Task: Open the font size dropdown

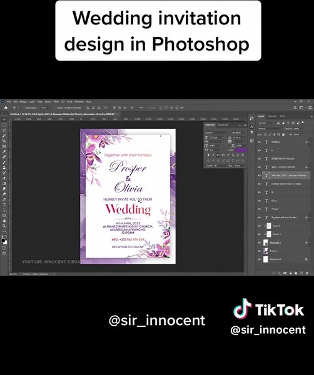Action: [x=216, y=137]
